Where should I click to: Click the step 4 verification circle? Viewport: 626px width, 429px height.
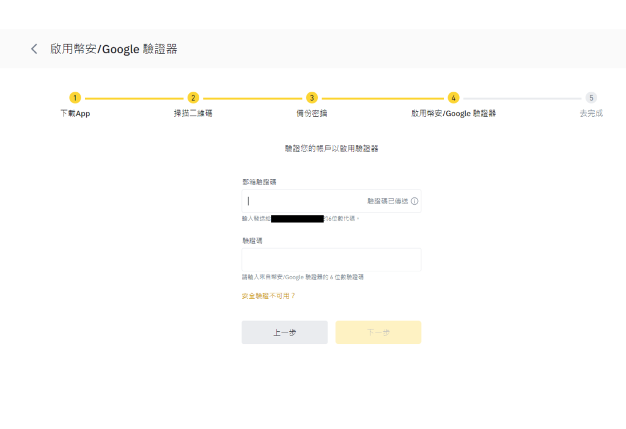454,97
